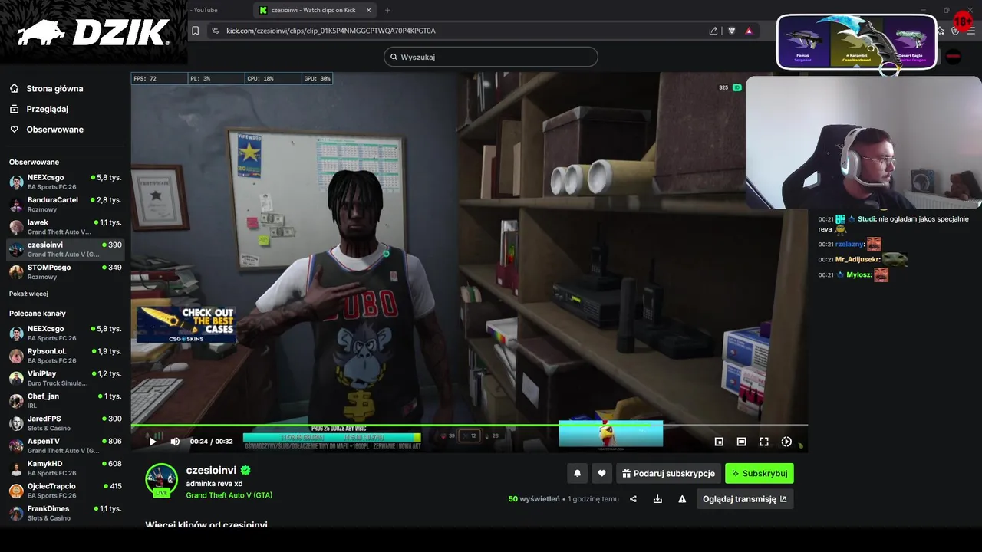This screenshot has width=982, height=552.
Task: Report the clip via warning triangle icon
Action: 682,499
